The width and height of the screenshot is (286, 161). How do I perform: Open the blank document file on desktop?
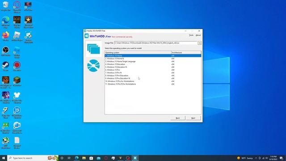tap(17, 140)
